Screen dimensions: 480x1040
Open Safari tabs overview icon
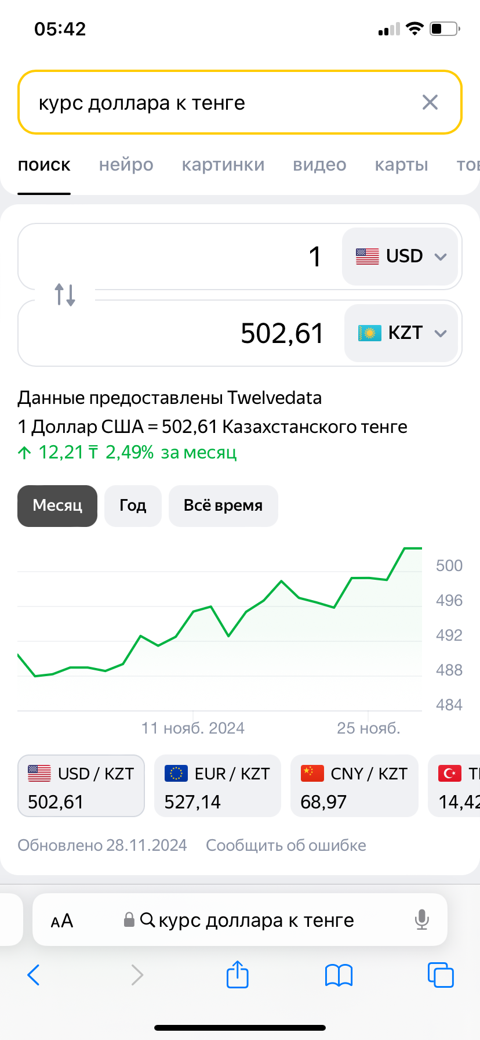pyautogui.click(x=440, y=975)
